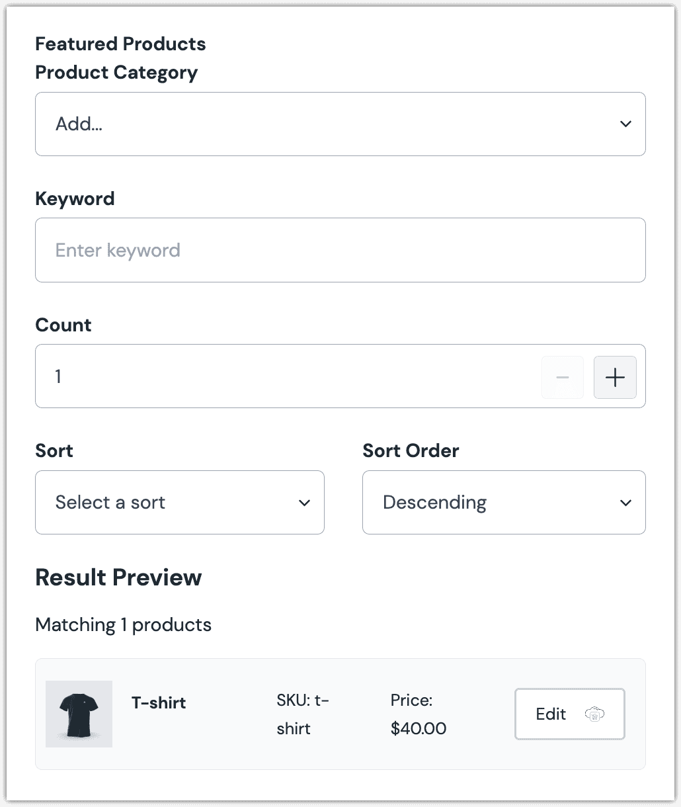Click the Edit button for the T-shirt
681x807 pixels.
click(569, 714)
